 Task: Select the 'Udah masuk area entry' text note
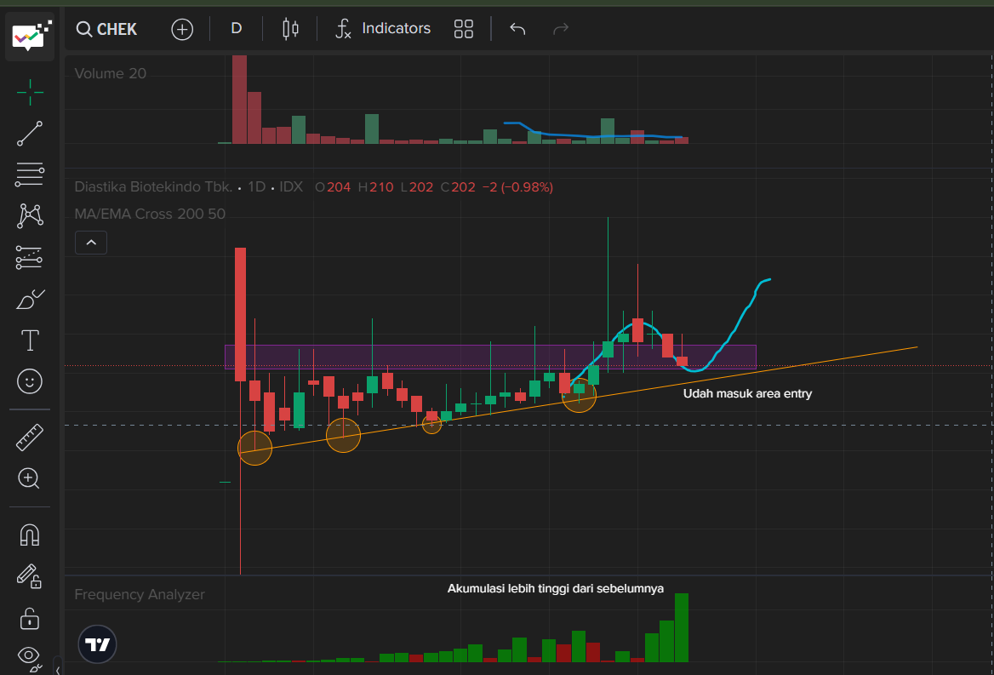point(747,393)
